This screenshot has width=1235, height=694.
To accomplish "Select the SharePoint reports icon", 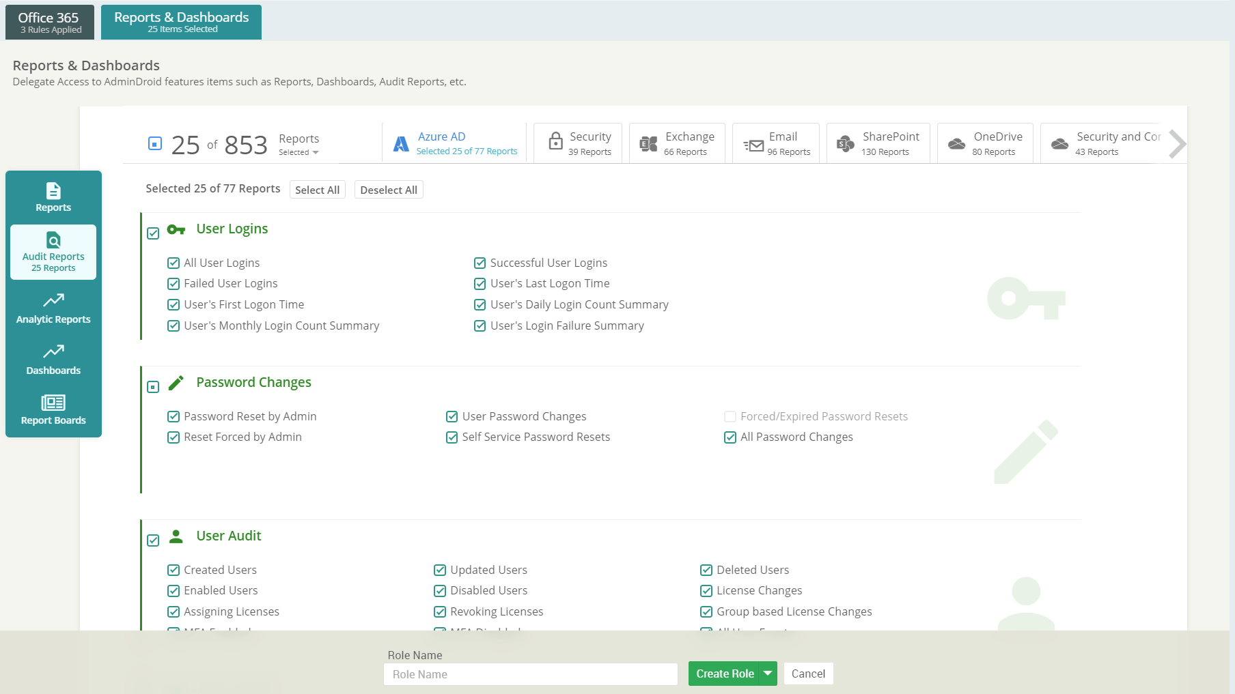I will point(844,143).
